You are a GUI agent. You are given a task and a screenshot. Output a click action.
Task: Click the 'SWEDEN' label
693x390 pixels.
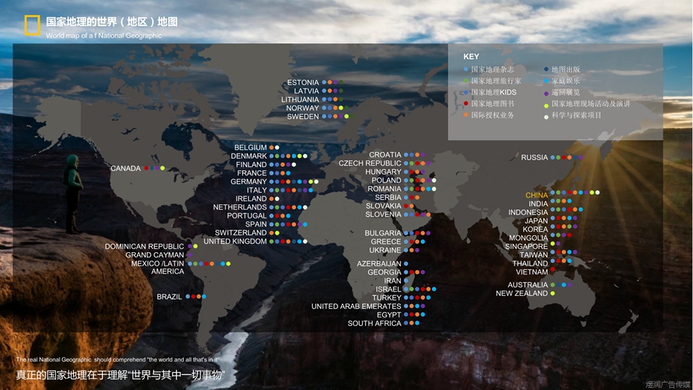click(x=303, y=117)
